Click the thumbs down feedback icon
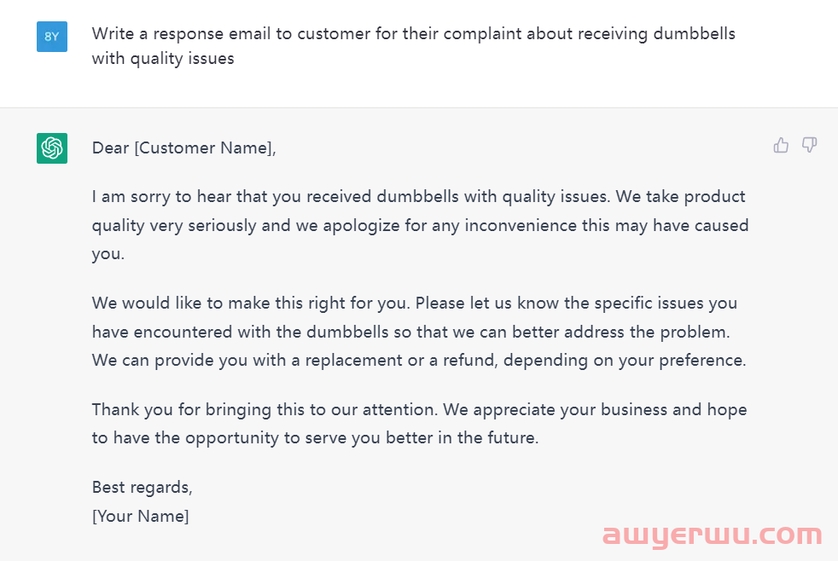Image resolution: width=838 pixels, height=561 pixels. tap(809, 145)
